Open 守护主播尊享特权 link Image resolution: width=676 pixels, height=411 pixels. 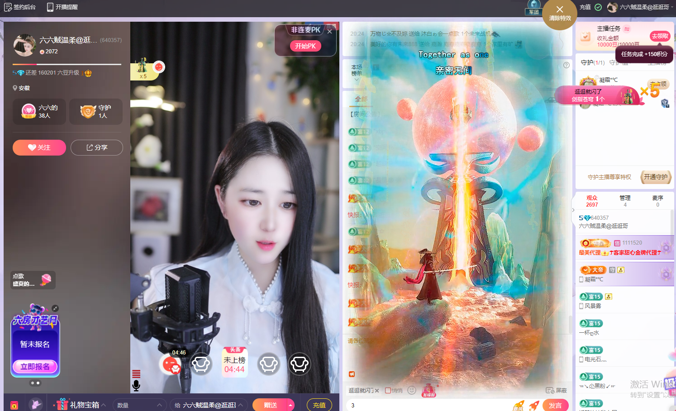[609, 177]
